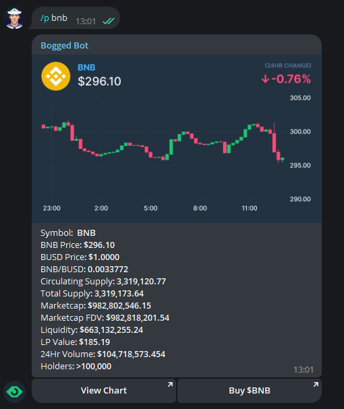This screenshot has height=409, width=344.
Task: Click the Marketcap value $982,802,546.15
Action: [x=119, y=306]
